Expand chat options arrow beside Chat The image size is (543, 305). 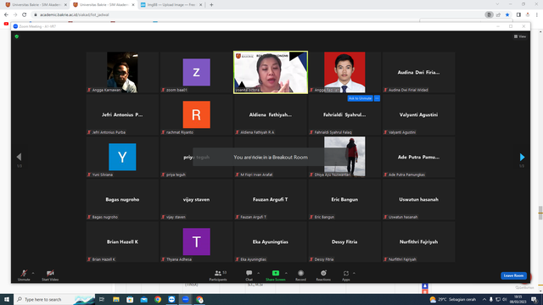click(x=258, y=273)
